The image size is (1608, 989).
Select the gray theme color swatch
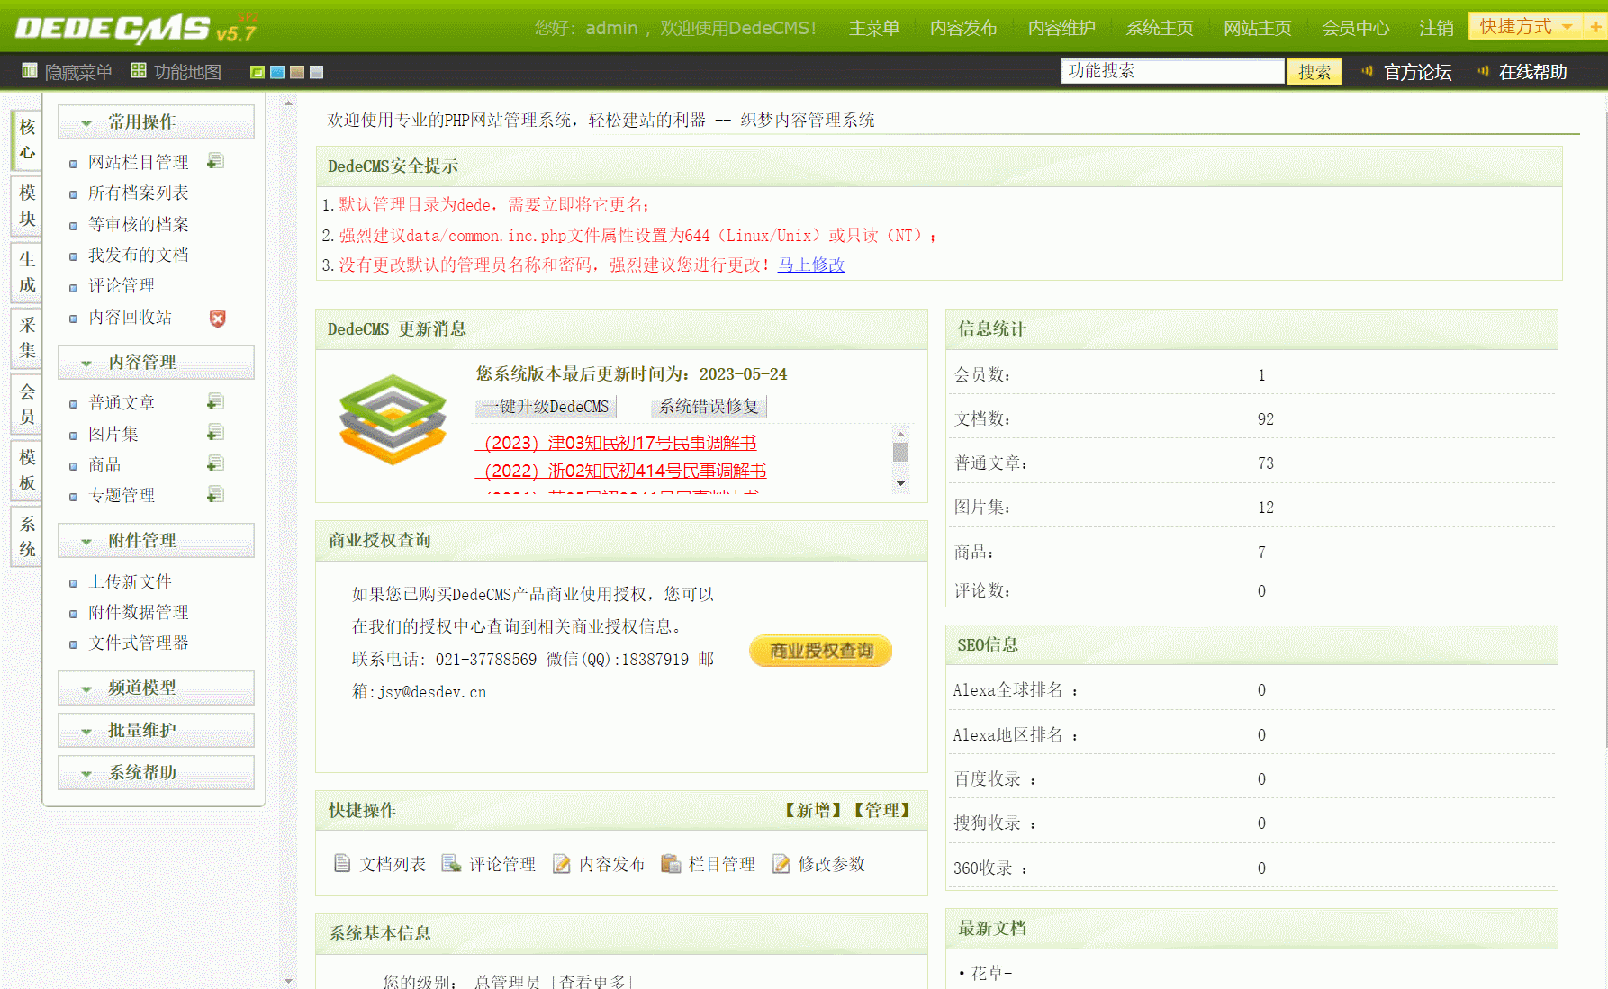pyautogui.click(x=317, y=72)
